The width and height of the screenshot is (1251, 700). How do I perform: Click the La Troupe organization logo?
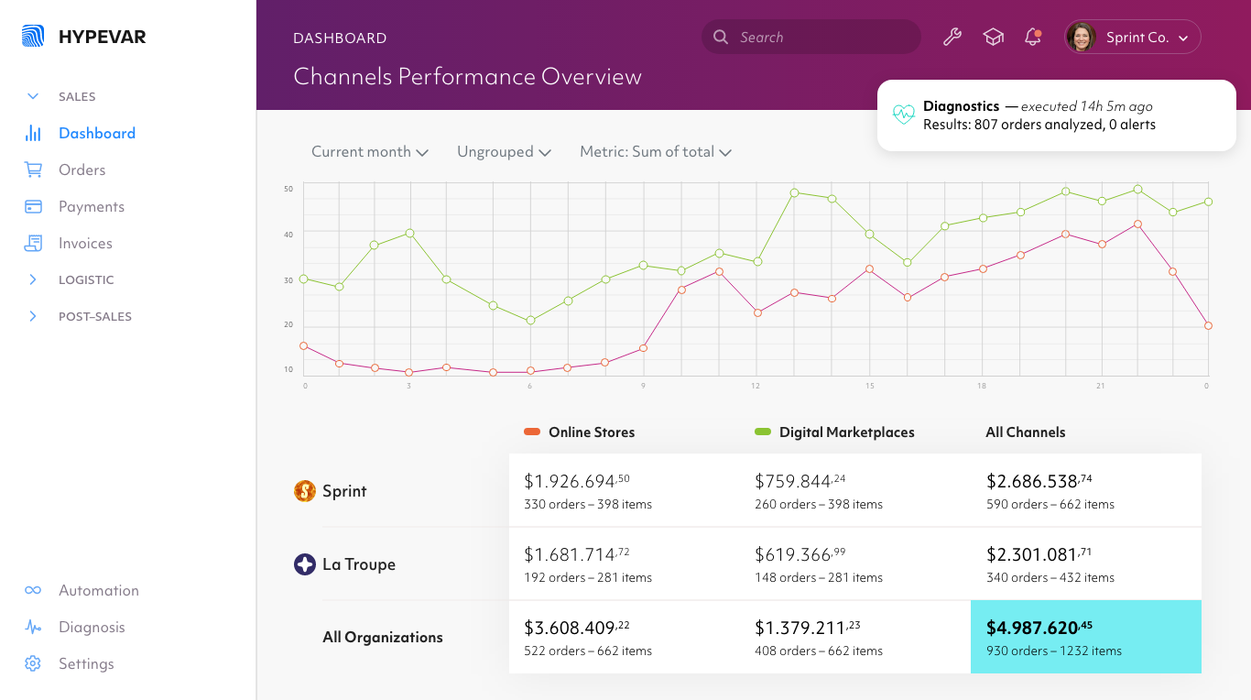(305, 564)
